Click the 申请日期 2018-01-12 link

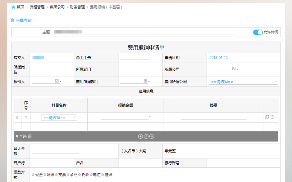(219, 58)
